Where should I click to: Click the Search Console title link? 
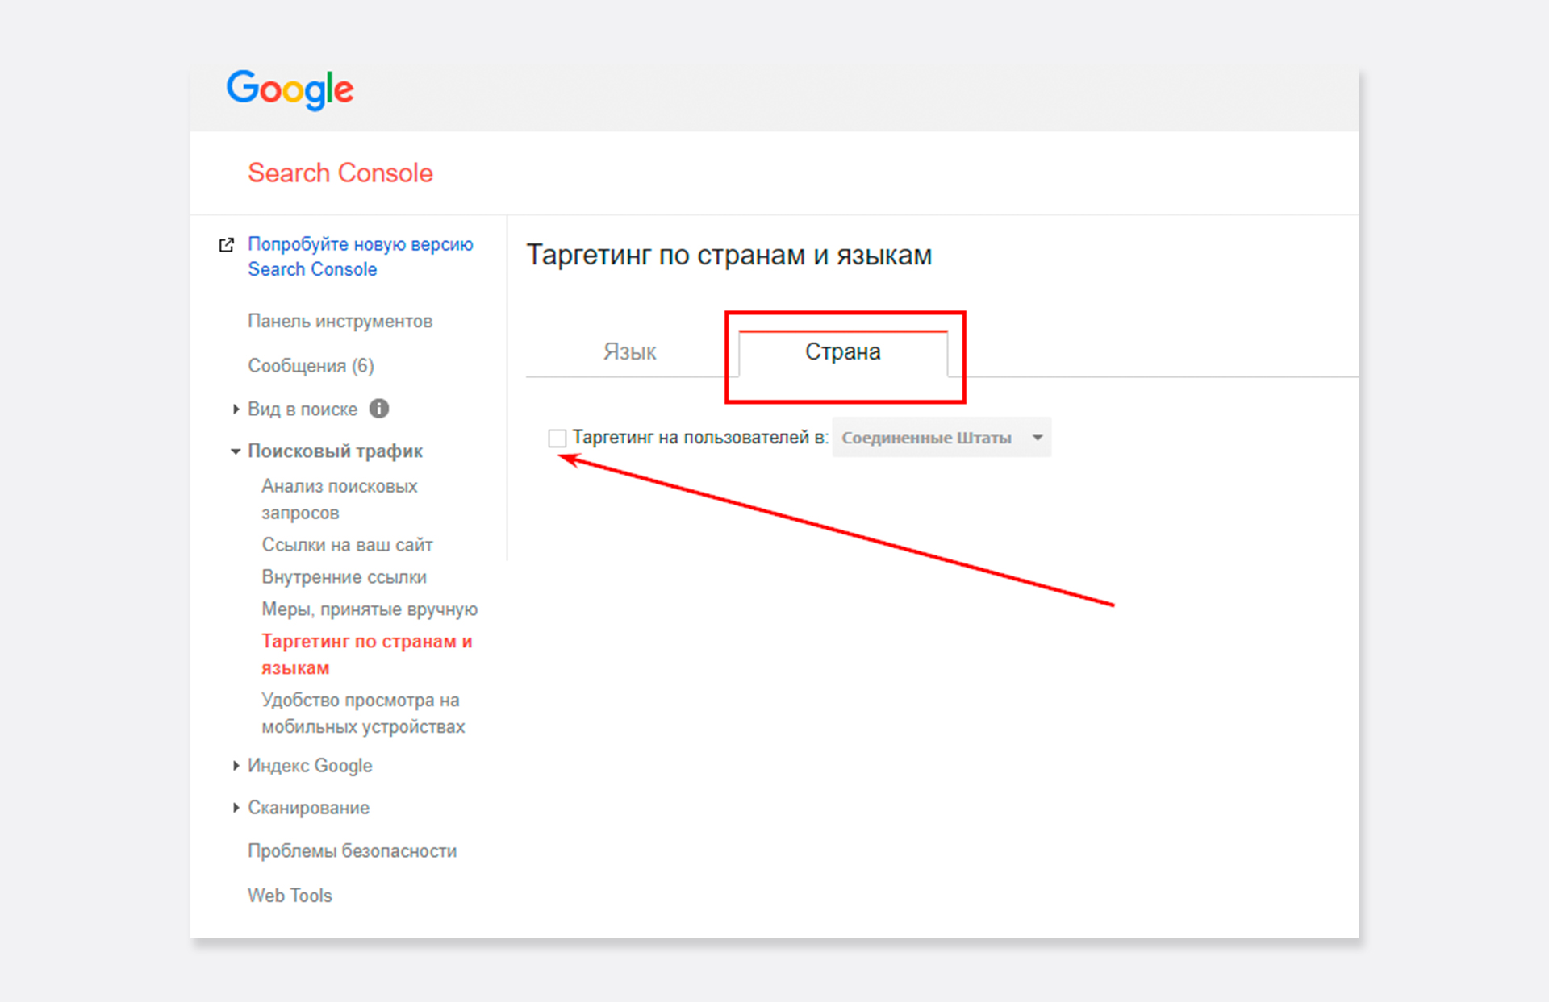pyautogui.click(x=340, y=173)
